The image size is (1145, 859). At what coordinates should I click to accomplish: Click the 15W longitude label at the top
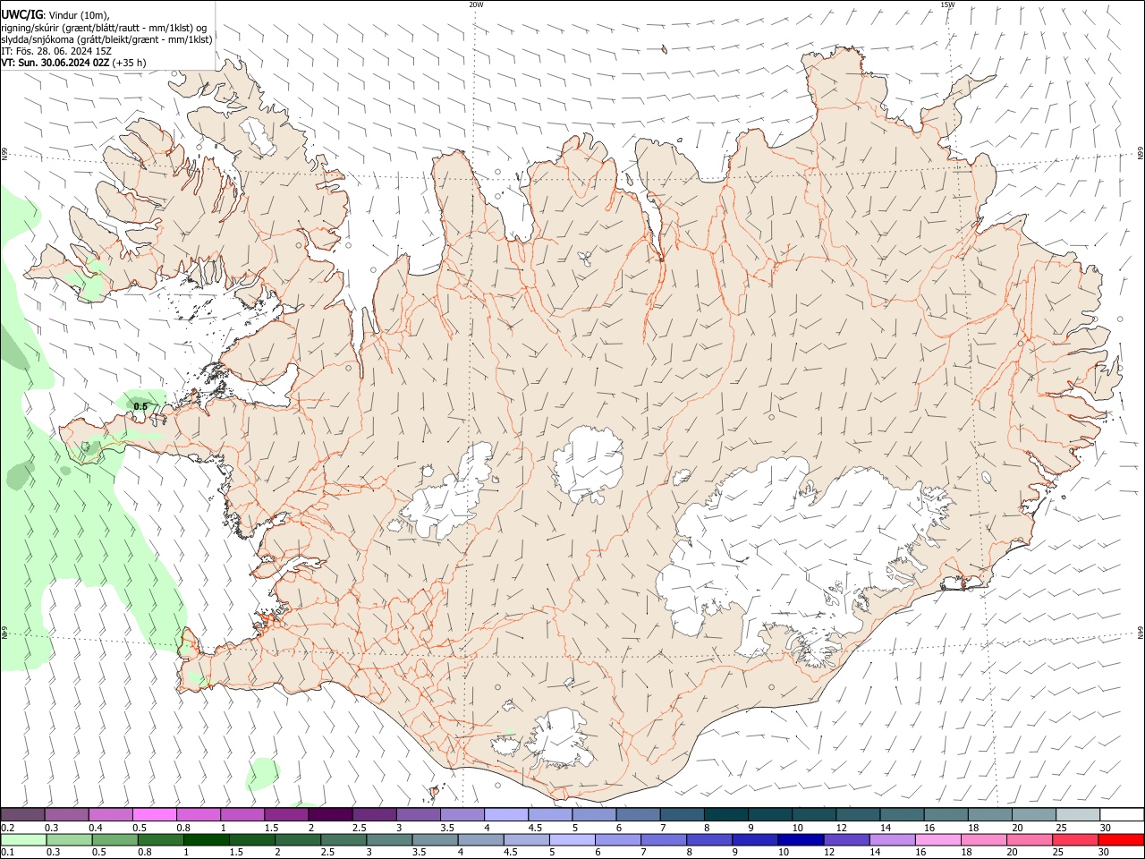tap(947, 4)
